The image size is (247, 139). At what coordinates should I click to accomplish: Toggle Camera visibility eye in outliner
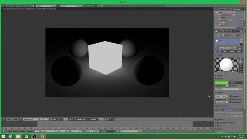[237, 20]
